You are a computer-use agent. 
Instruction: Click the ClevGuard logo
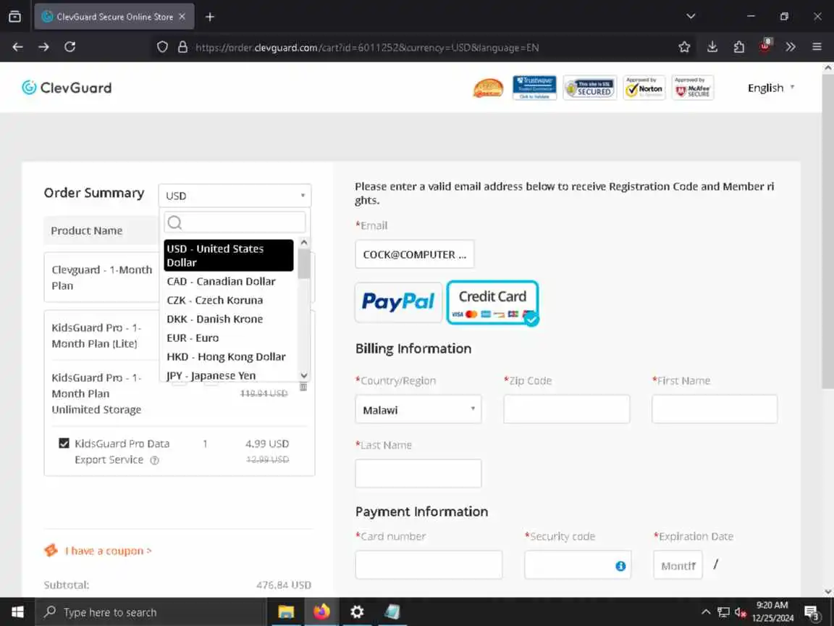point(67,87)
